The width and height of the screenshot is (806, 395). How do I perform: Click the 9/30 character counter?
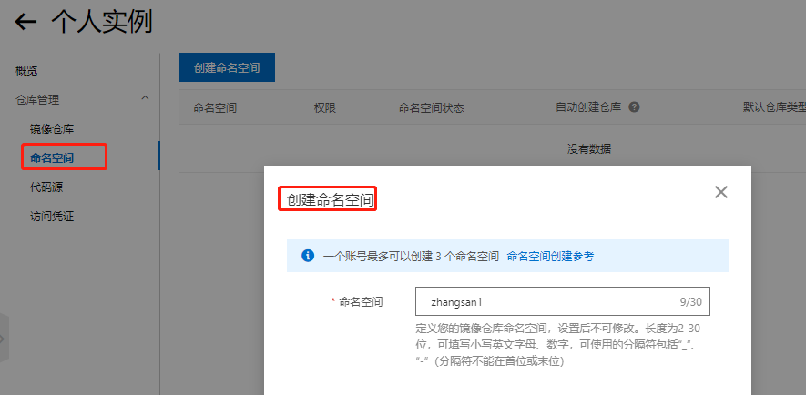tap(690, 301)
